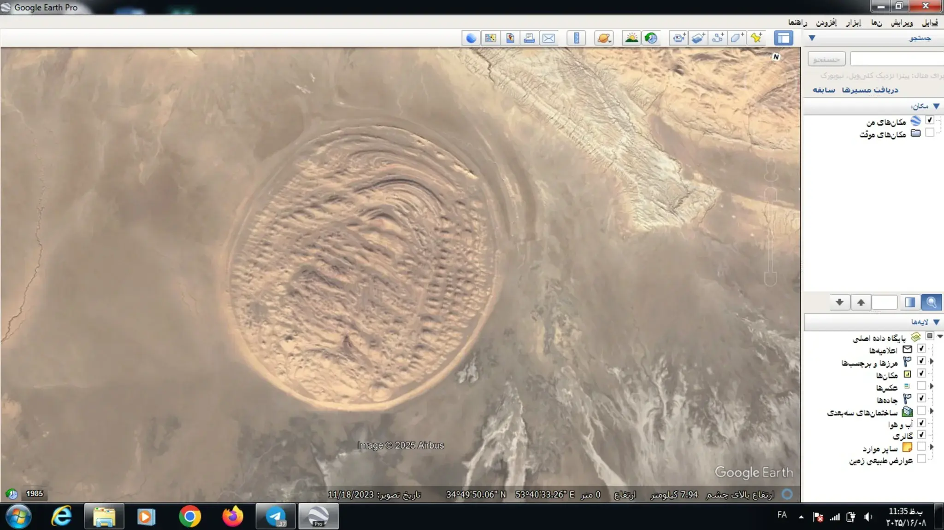Move item down with the down arrow
Viewport: 944px width, 530px height.
[x=839, y=302]
